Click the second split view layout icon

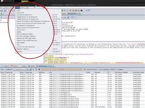[75, 17]
